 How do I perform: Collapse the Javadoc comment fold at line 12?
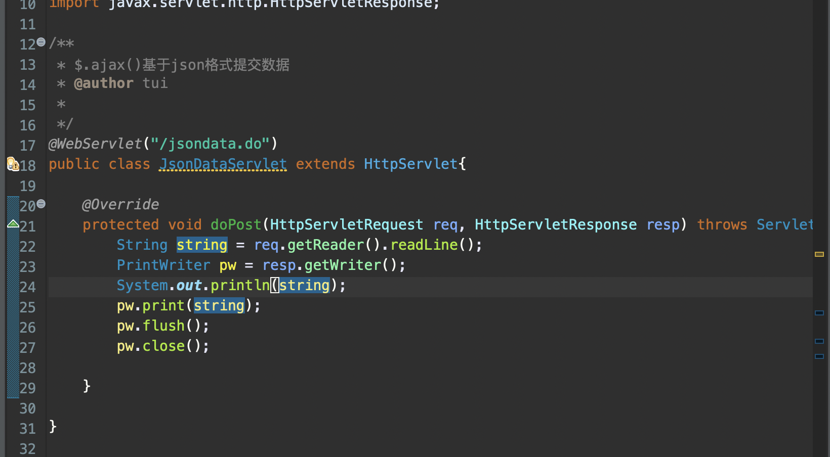coord(41,42)
